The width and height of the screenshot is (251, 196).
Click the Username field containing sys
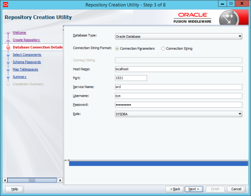tap(178, 96)
